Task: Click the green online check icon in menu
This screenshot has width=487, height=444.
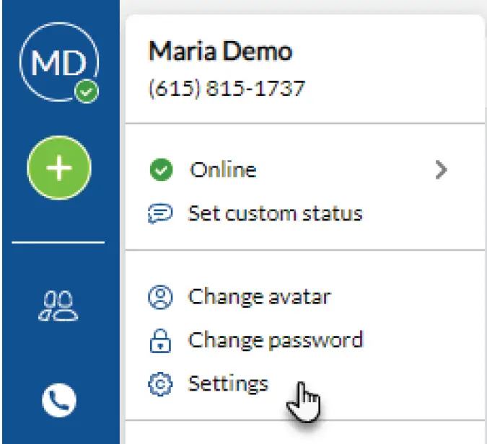Action: (x=161, y=169)
